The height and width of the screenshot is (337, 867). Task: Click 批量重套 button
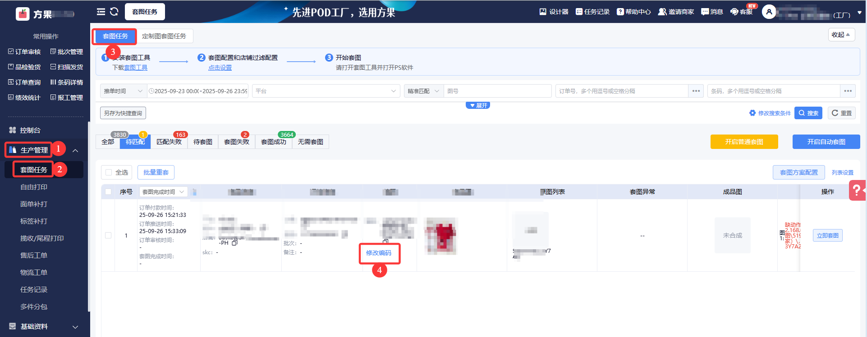click(x=156, y=172)
